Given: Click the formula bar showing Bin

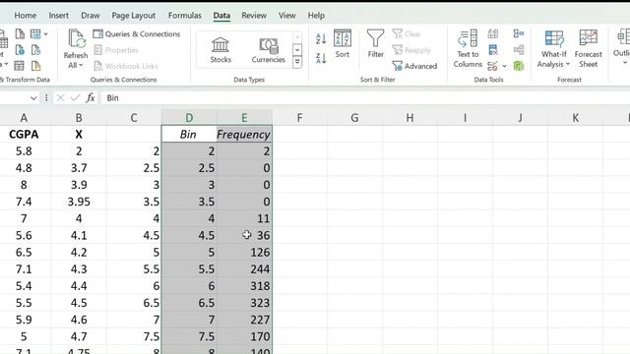Looking at the screenshot, I should [x=365, y=98].
